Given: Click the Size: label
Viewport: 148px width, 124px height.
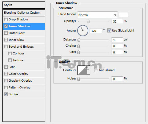Looking at the screenshot, I should click(x=73, y=52).
